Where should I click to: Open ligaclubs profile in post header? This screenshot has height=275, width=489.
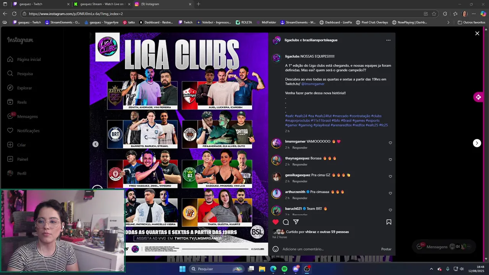click(291, 40)
